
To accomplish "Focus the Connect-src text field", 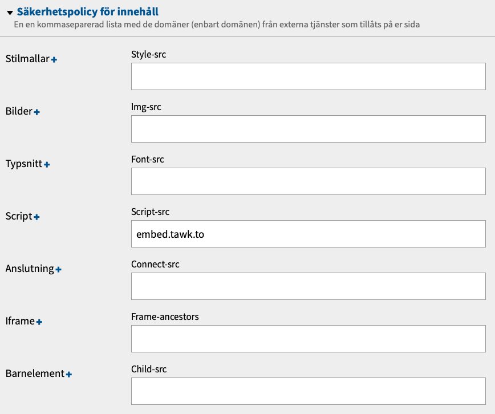I will click(x=308, y=286).
